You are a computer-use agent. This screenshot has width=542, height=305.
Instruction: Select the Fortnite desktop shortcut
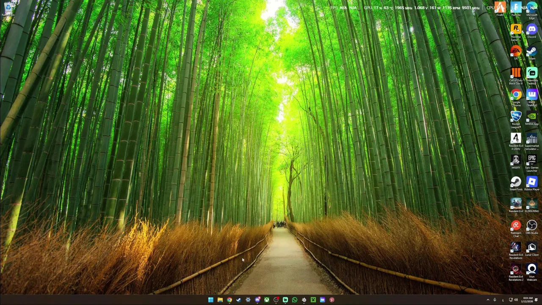click(x=516, y=9)
